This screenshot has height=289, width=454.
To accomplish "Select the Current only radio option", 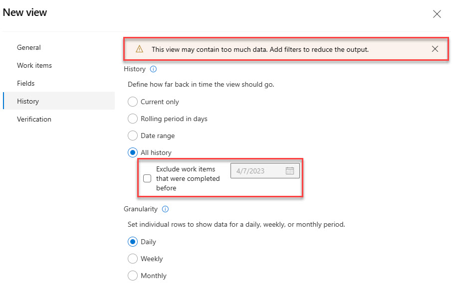I will (133, 102).
